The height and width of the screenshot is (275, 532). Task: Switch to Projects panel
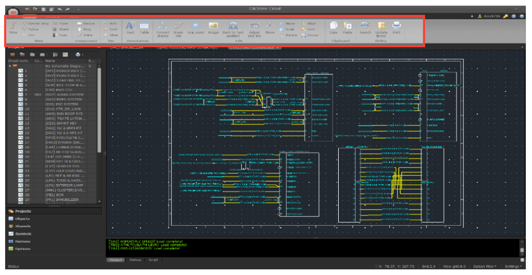[x=54, y=211]
